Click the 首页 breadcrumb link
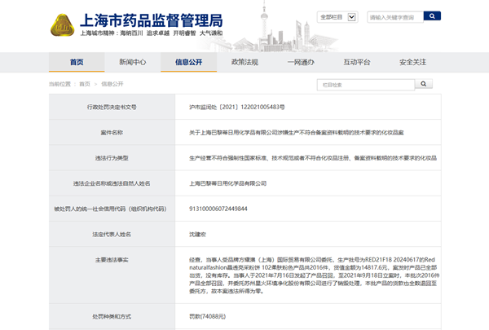 pos(85,84)
